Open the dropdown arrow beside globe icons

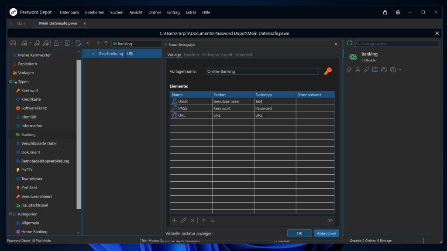pos(400,70)
